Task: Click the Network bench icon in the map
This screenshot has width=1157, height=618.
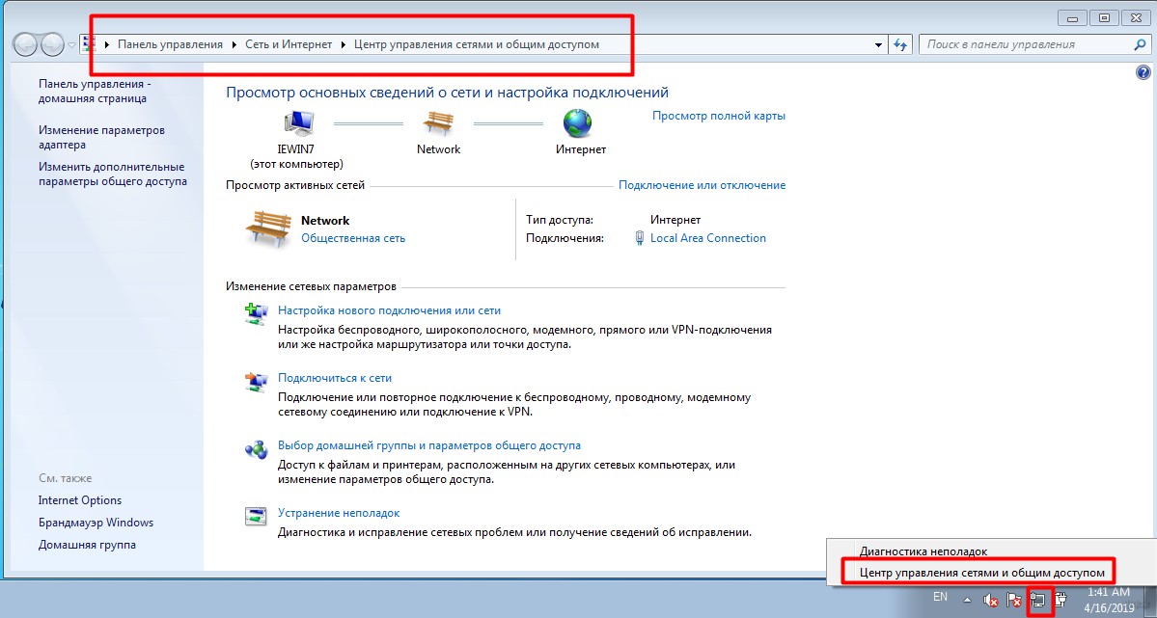Action: [x=438, y=123]
